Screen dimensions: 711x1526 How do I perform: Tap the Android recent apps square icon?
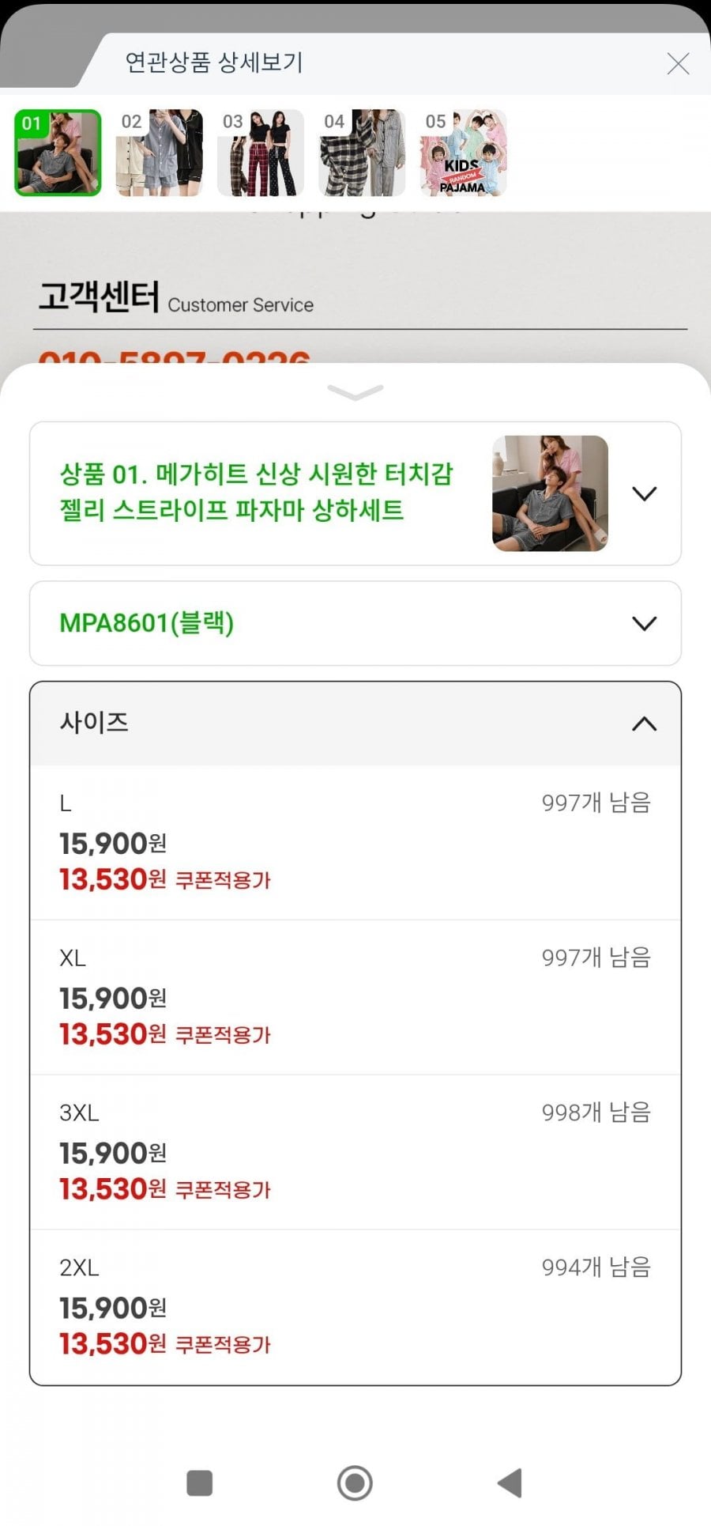(x=199, y=1483)
